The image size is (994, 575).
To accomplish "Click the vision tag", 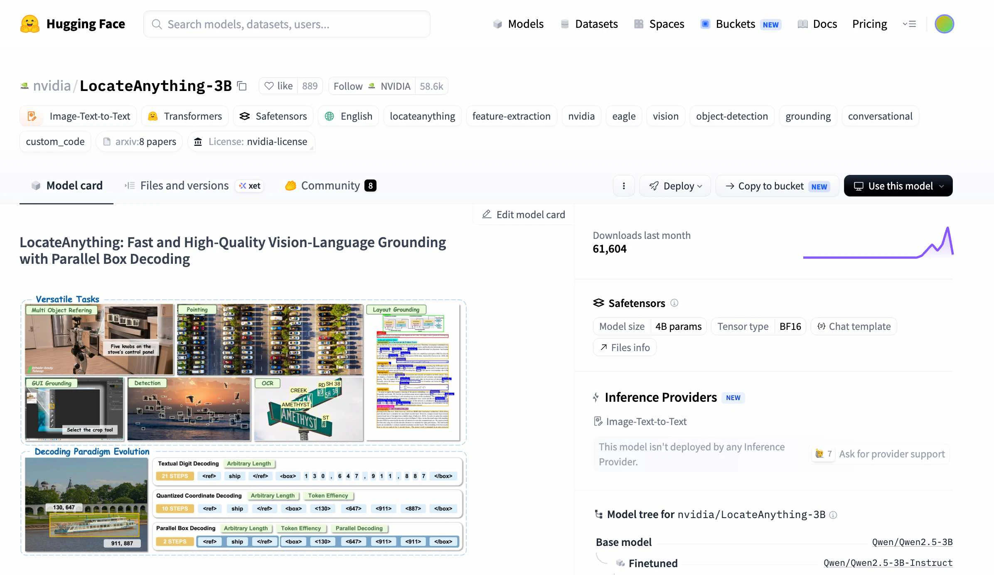I will 665,116.
